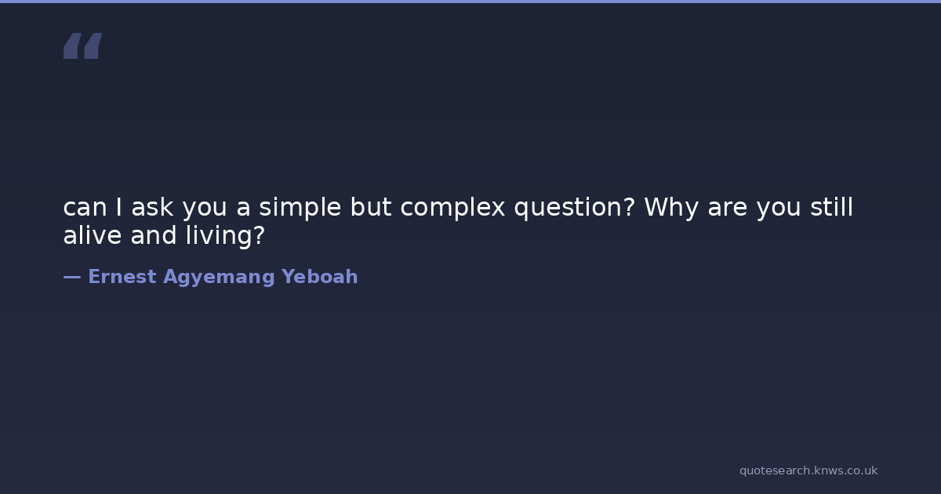Click the purple accent bar at top

[x=470, y=2]
